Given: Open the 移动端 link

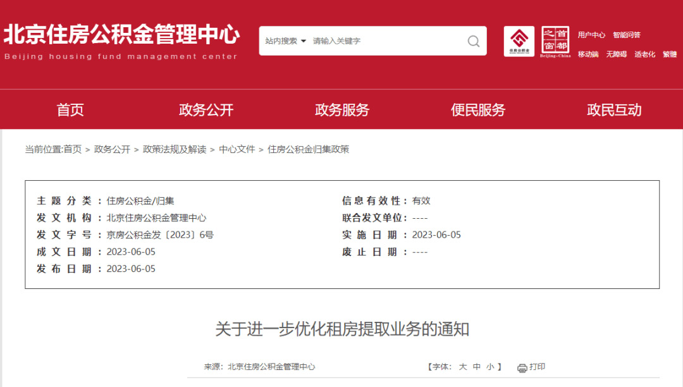Looking at the screenshot, I should tap(588, 54).
